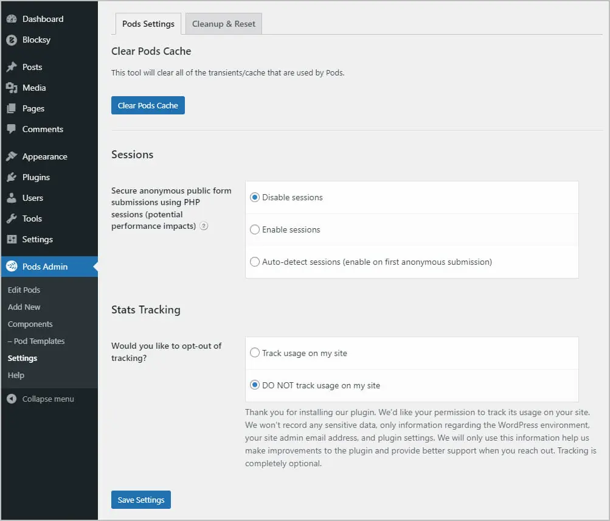
Task: Select Track usage on my site
Action: (x=255, y=353)
